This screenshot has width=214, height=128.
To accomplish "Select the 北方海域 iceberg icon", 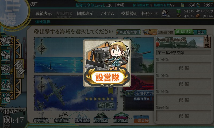I will 82,118.
